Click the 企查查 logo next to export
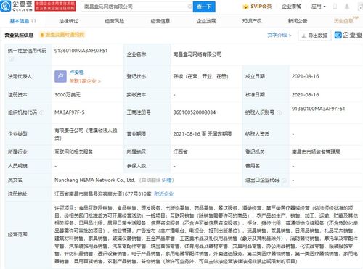The width and height of the screenshot is (363, 269). point(348,35)
